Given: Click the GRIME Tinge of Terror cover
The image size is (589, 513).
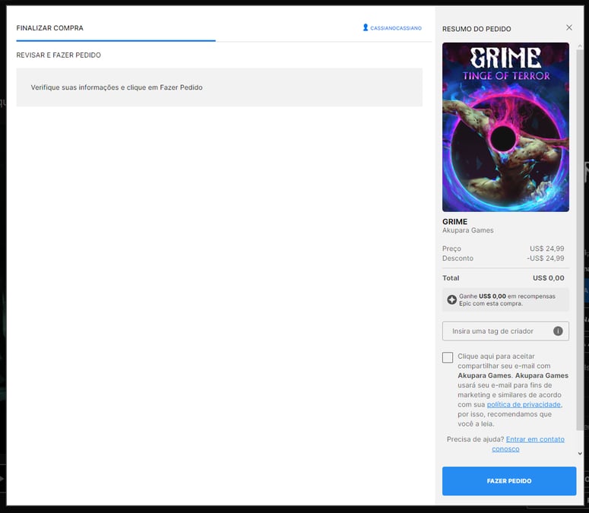Looking at the screenshot, I should coord(505,127).
